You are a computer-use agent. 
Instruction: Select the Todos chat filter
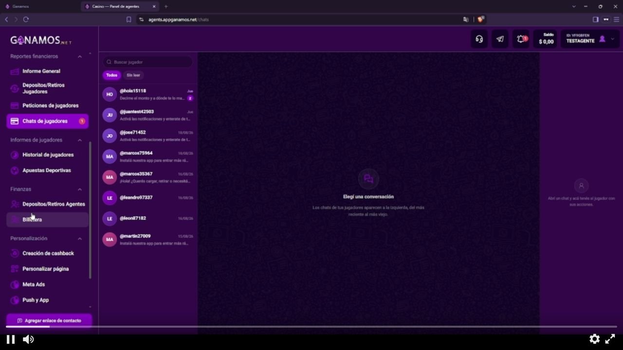(x=112, y=75)
